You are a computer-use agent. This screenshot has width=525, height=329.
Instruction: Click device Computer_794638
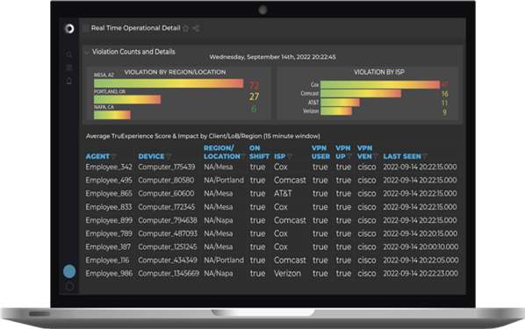click(168, 220)
